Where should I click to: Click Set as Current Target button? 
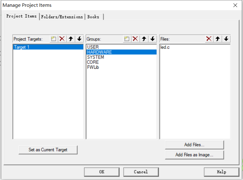click(48, 150)
